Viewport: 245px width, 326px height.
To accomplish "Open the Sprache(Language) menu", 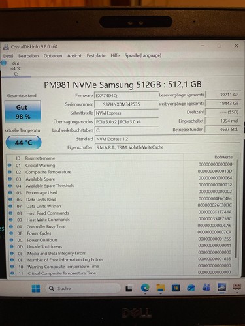I will click(x=143, y=55).
